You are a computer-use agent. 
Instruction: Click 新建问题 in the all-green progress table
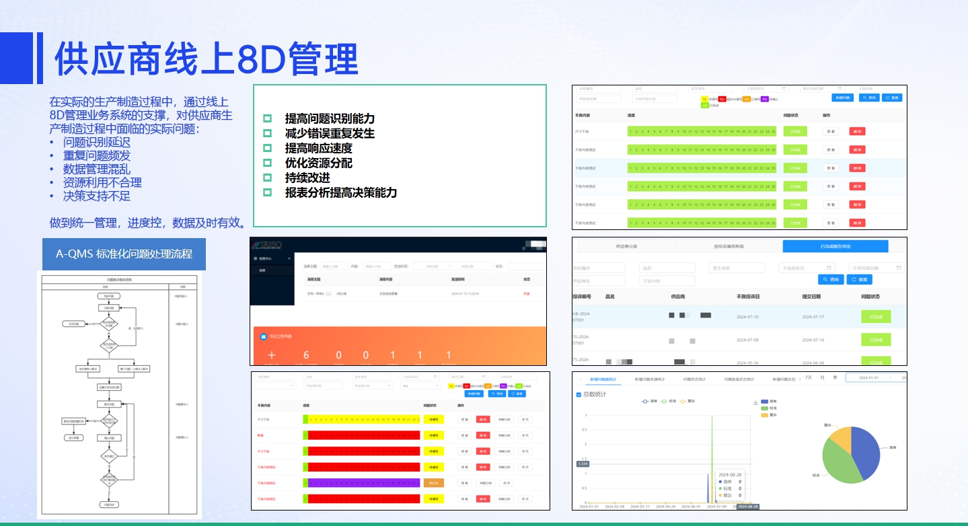pos(842,98)
